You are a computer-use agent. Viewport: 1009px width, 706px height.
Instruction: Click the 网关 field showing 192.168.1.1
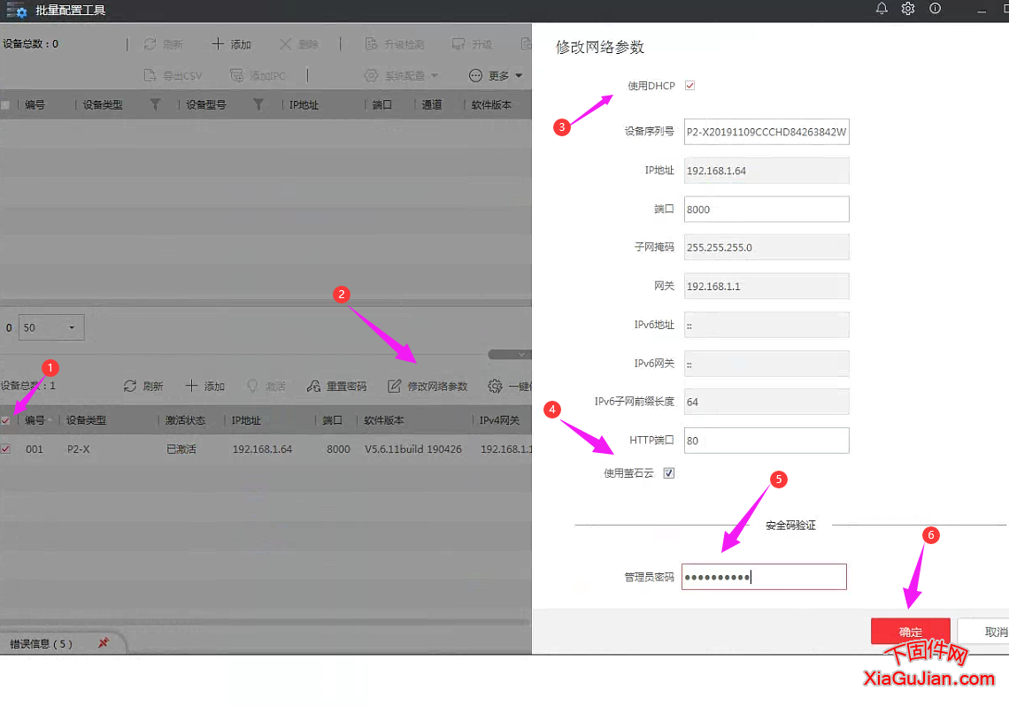click(x=766, y=286)
